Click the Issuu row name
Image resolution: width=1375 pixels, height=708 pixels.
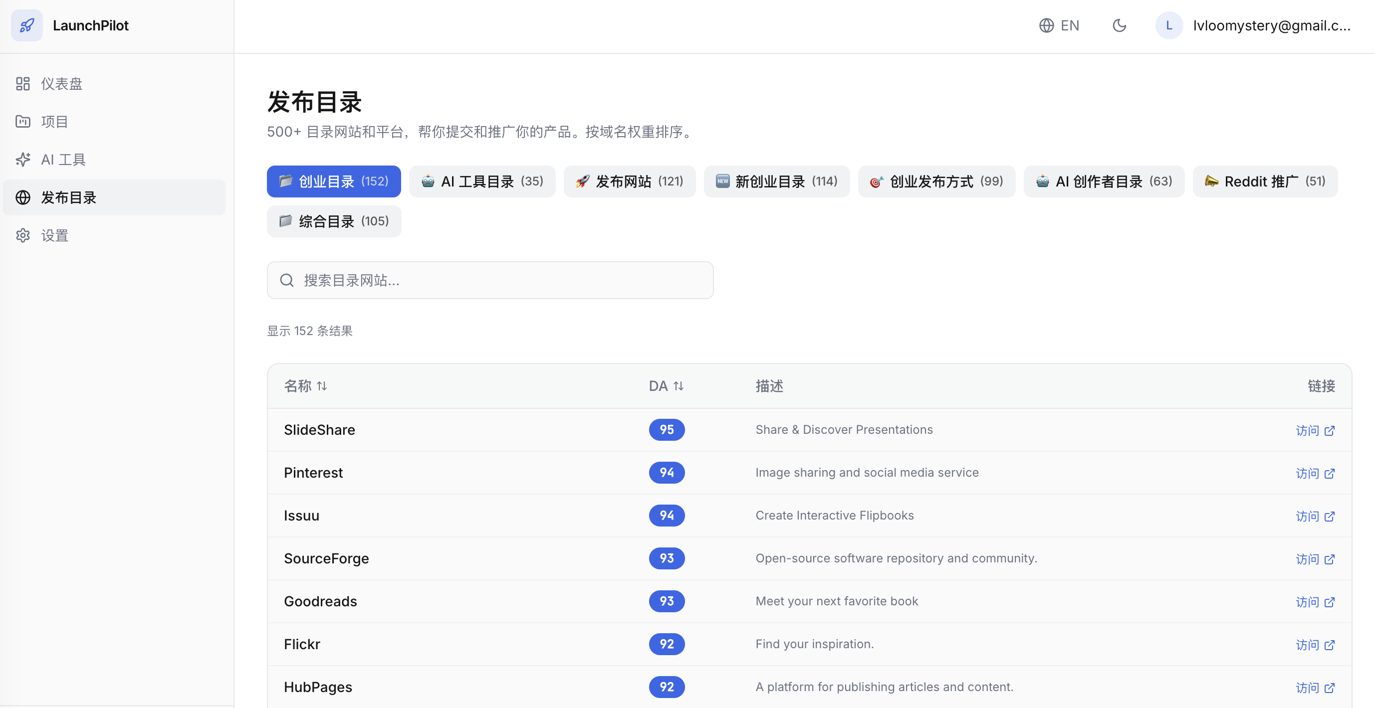(x=301, y=516)
